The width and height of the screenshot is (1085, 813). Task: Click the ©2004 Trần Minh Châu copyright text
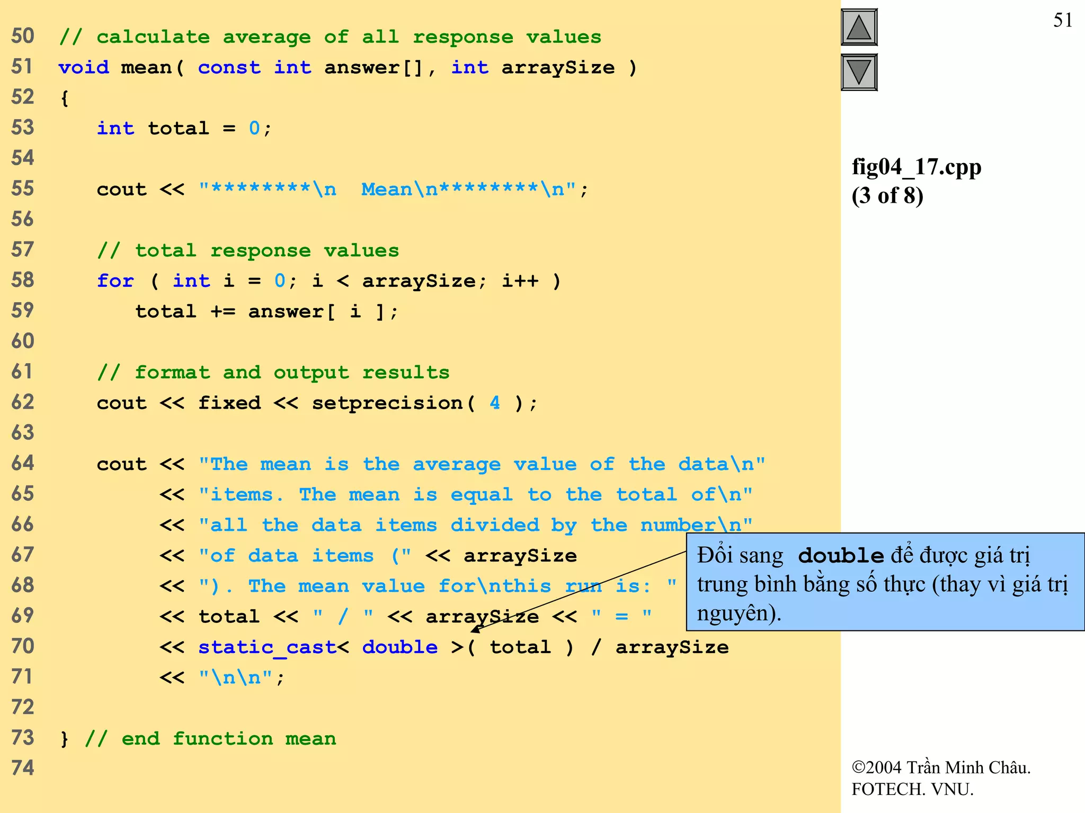click(941, 767)
